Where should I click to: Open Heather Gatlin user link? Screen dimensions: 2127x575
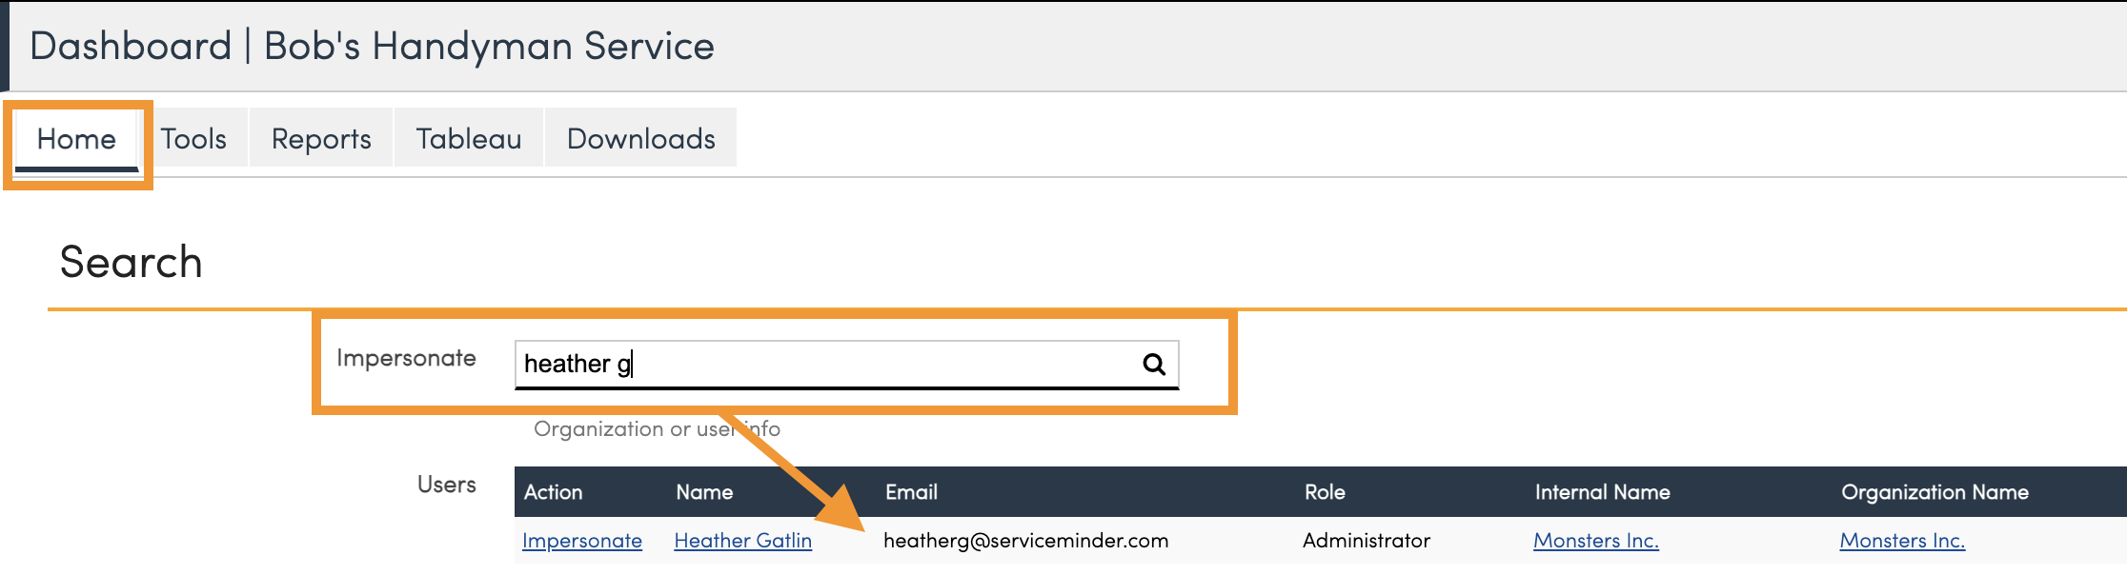(743, 541)
